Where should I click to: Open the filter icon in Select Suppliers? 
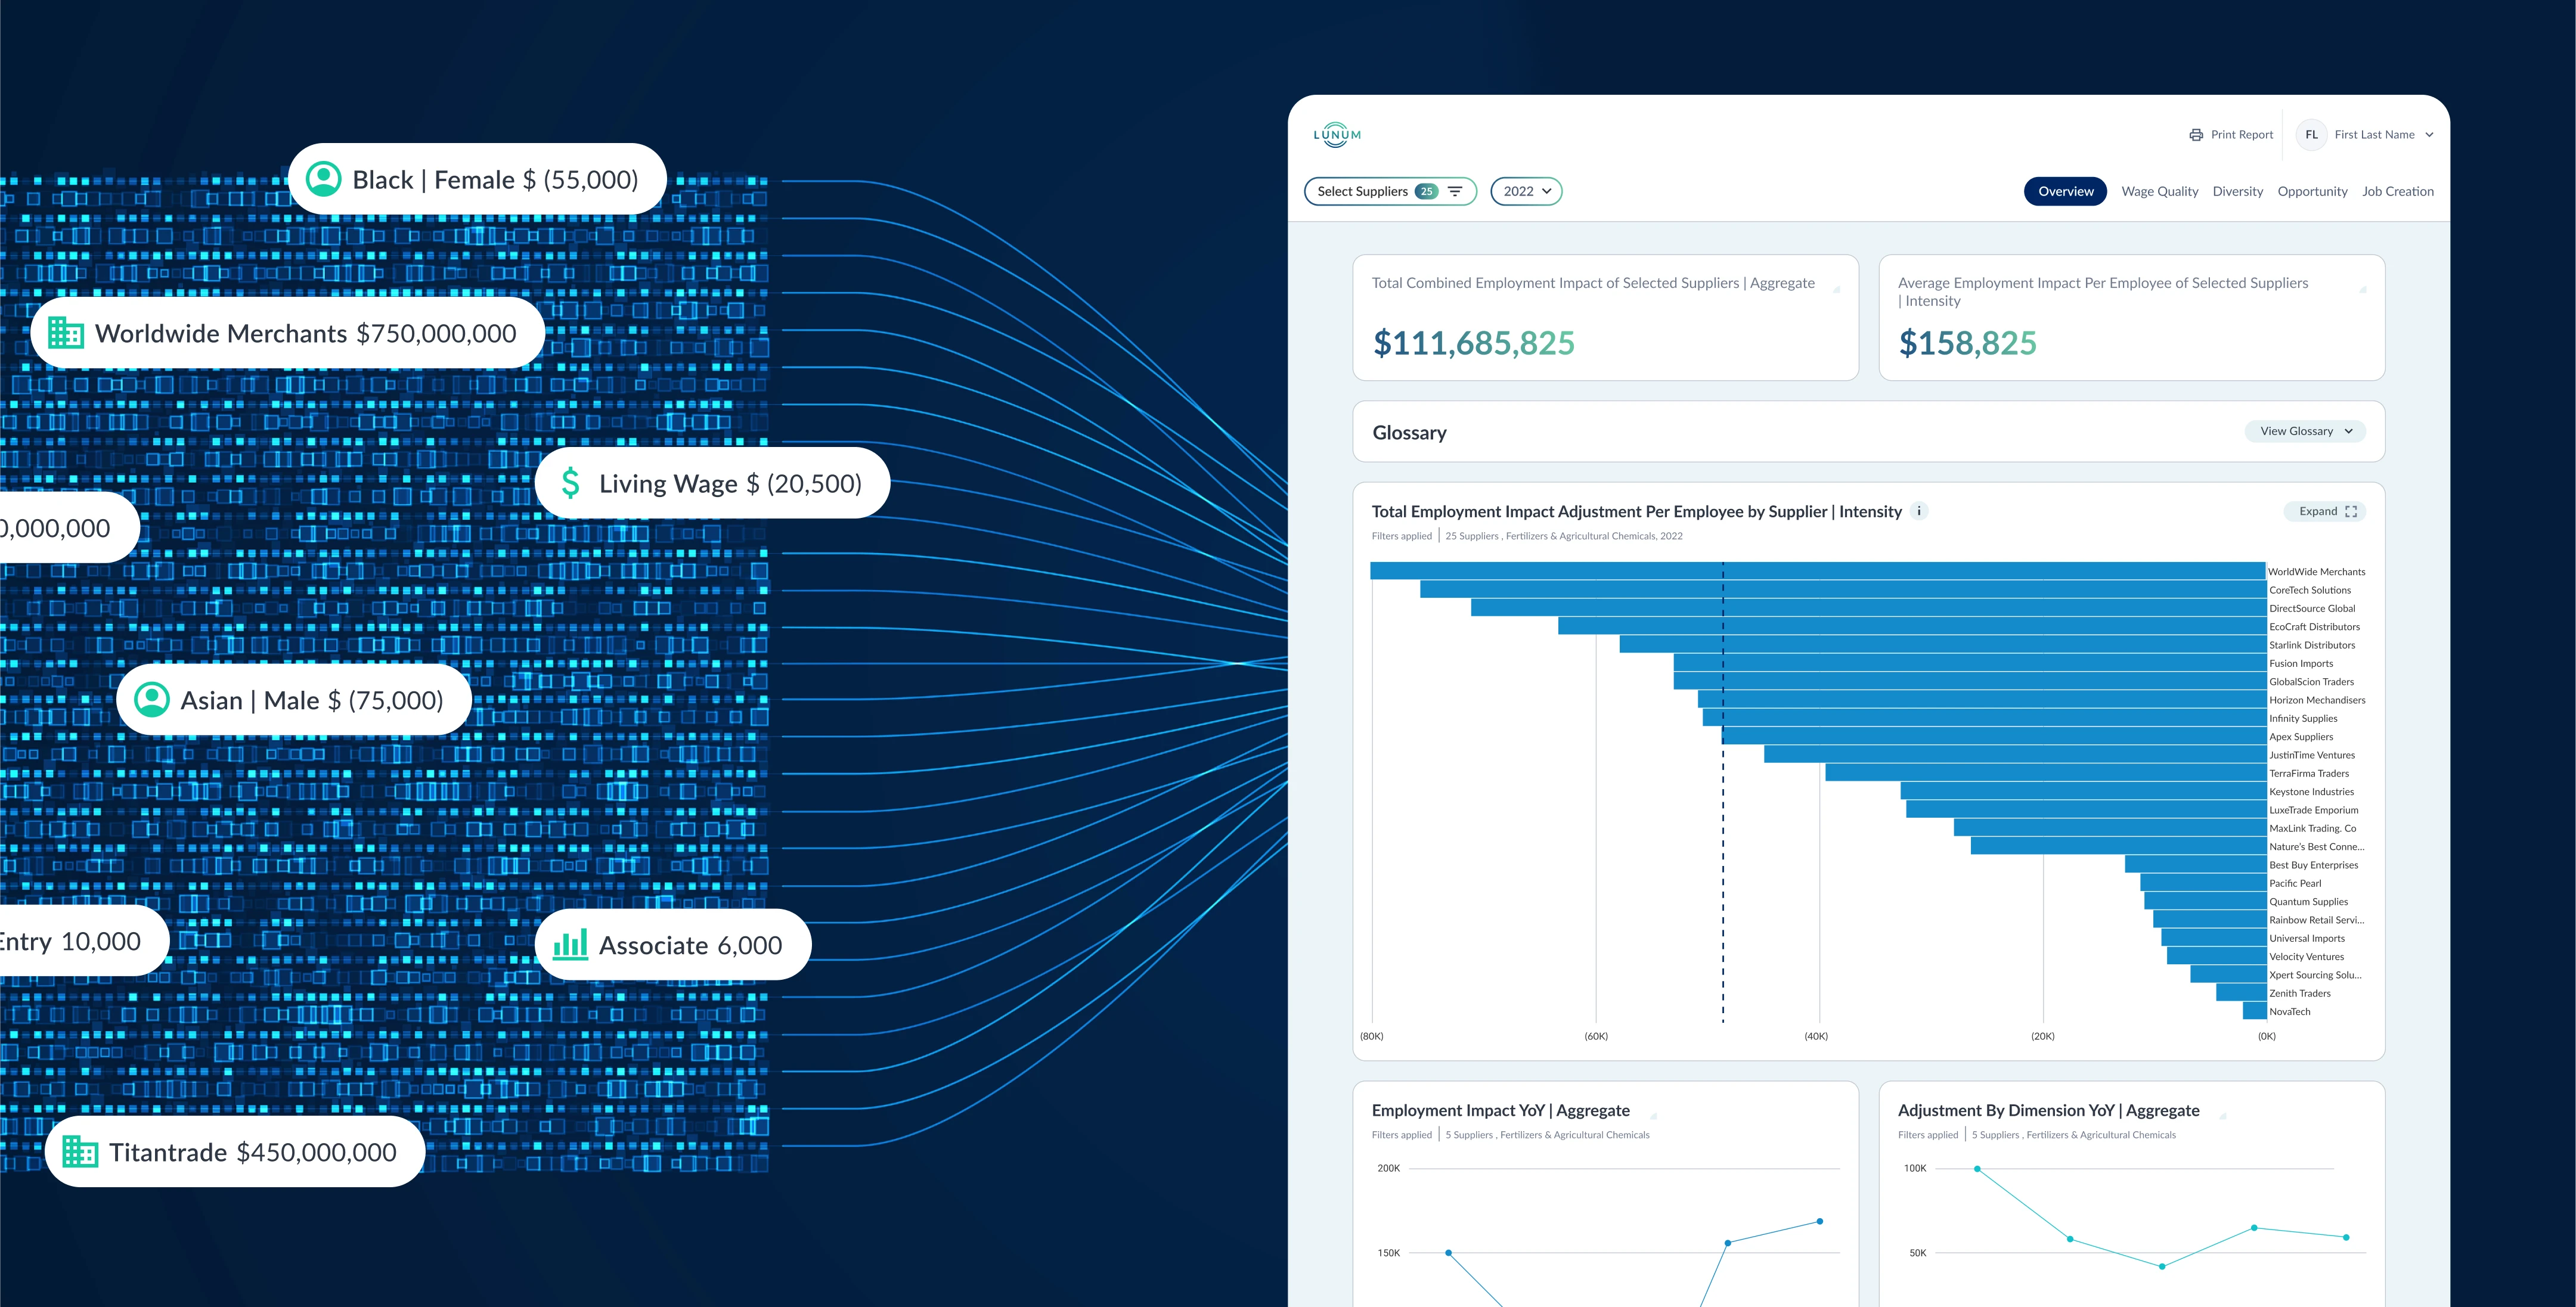point(1455,191)
